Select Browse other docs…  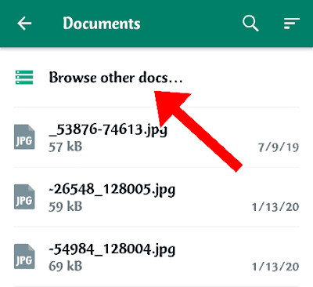(116, 78)
